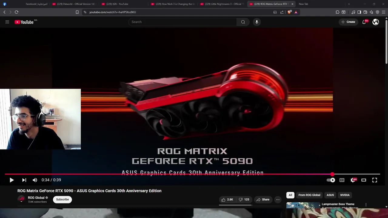Viewport: 388px width, 218px height.
Task: Open the browser extensions puzzle icon
Action: tap(337, 12)
